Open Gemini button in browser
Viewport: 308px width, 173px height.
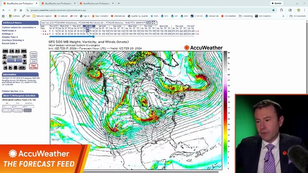pyautogui.click(x=277, y=3)
